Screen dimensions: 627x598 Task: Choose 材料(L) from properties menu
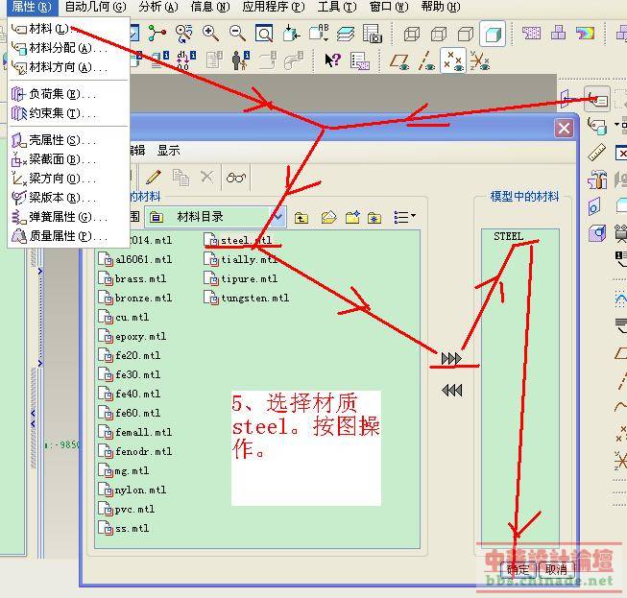tap(68, 29)
